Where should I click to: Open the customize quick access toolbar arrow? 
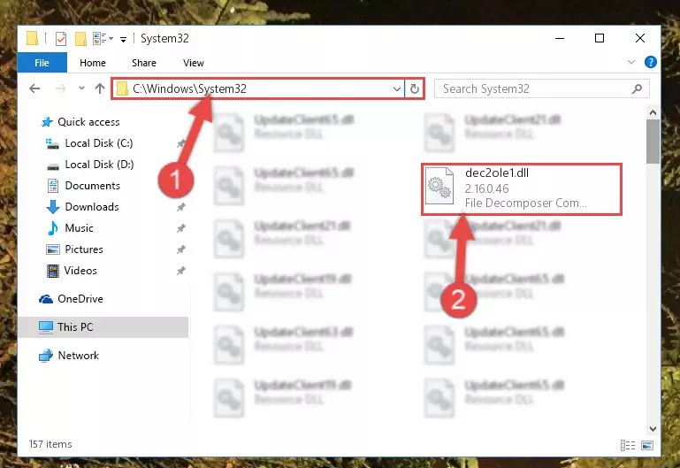pyautogui.click(x=124, y=40)
